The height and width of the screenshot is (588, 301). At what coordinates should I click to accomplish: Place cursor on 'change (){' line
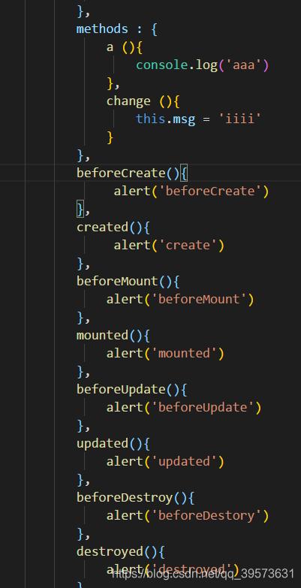143,101
